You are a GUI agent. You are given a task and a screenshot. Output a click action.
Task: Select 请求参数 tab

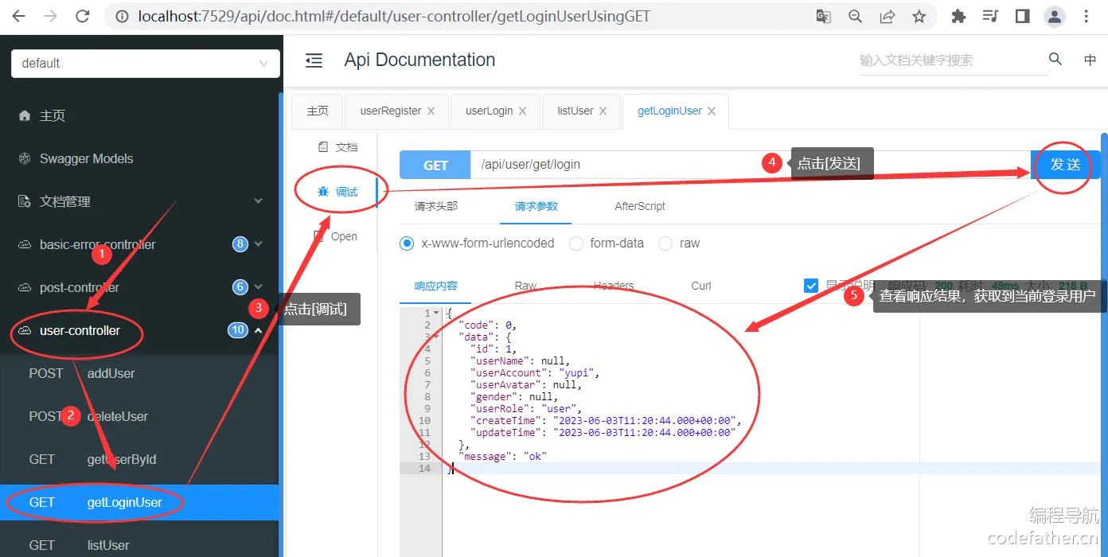[536, 206]
